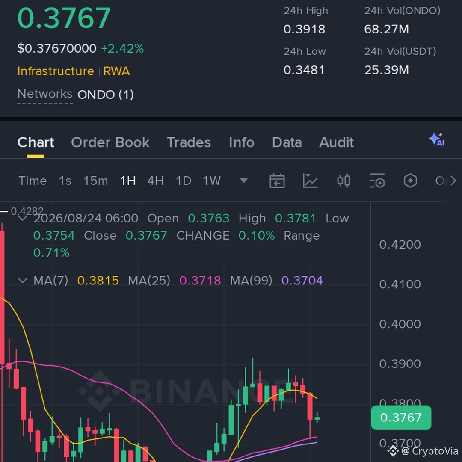Click the MA(7) value 0.3815
The image size is (462, 462).
[x=98, y=281]
